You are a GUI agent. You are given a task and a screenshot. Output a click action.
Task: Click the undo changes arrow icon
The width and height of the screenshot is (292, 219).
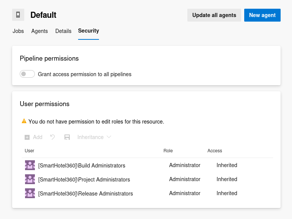click(x=52, y=137)
